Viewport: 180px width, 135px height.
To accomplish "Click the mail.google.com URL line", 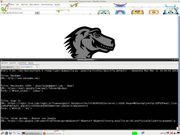I will point(34,88).
